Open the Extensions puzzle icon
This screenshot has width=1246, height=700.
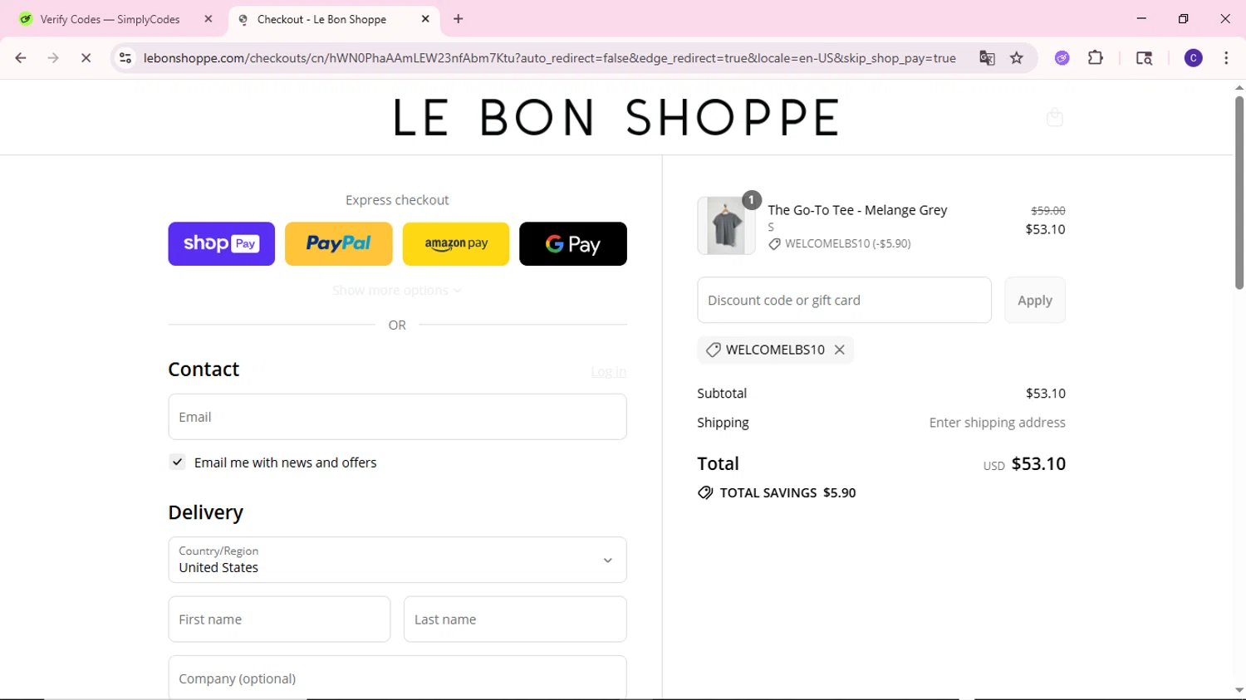[1096, 58]
